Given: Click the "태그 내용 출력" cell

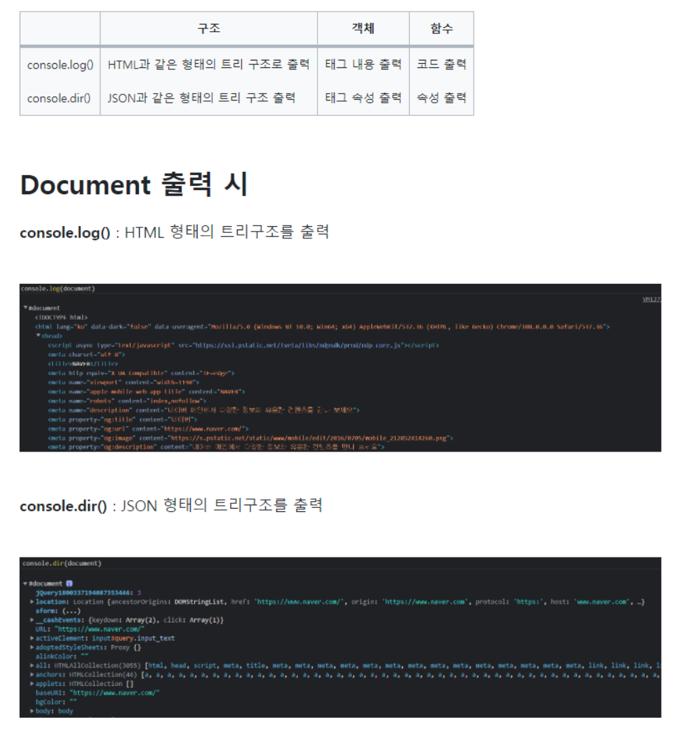Looking at the screenshot, I should 363,65.
